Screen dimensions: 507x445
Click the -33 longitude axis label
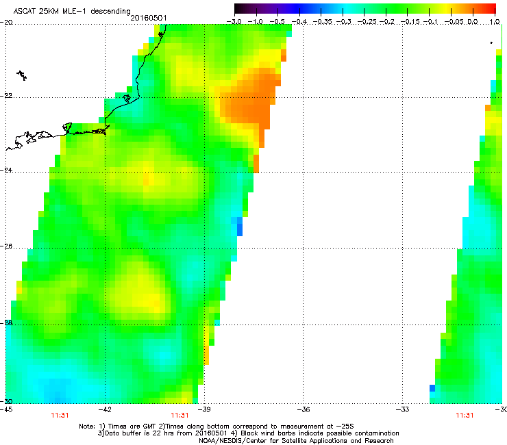pyautogui.click(x=403, y=409)
